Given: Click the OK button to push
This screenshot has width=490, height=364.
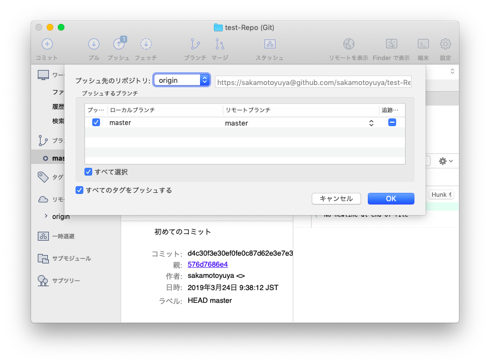Looking at the screenshot, I should (x=391, y=198).
